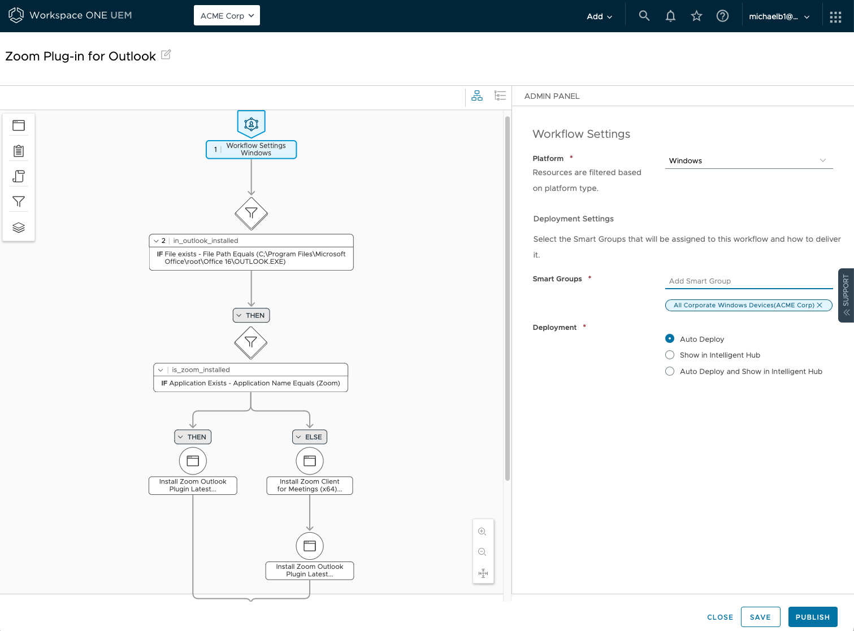Collapse the in_outlook_installed condition
Image resolution: width=854 pixels, height=631 pixels.
(x=157, y=241)
